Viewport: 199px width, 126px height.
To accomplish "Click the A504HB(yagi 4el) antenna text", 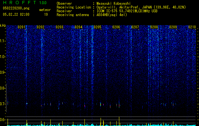I will point(112,15).
